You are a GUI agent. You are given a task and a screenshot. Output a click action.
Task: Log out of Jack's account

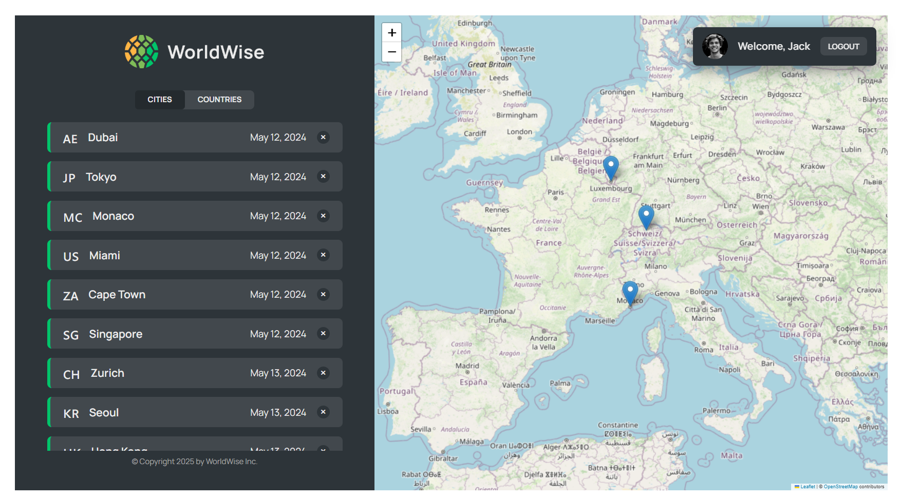(843, 46)
